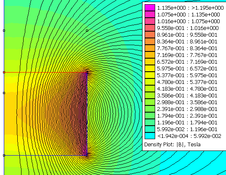Select the yellow 5.975e-001 legend swatch
Screen dimensions: 226x175
(x=150, y=68)
